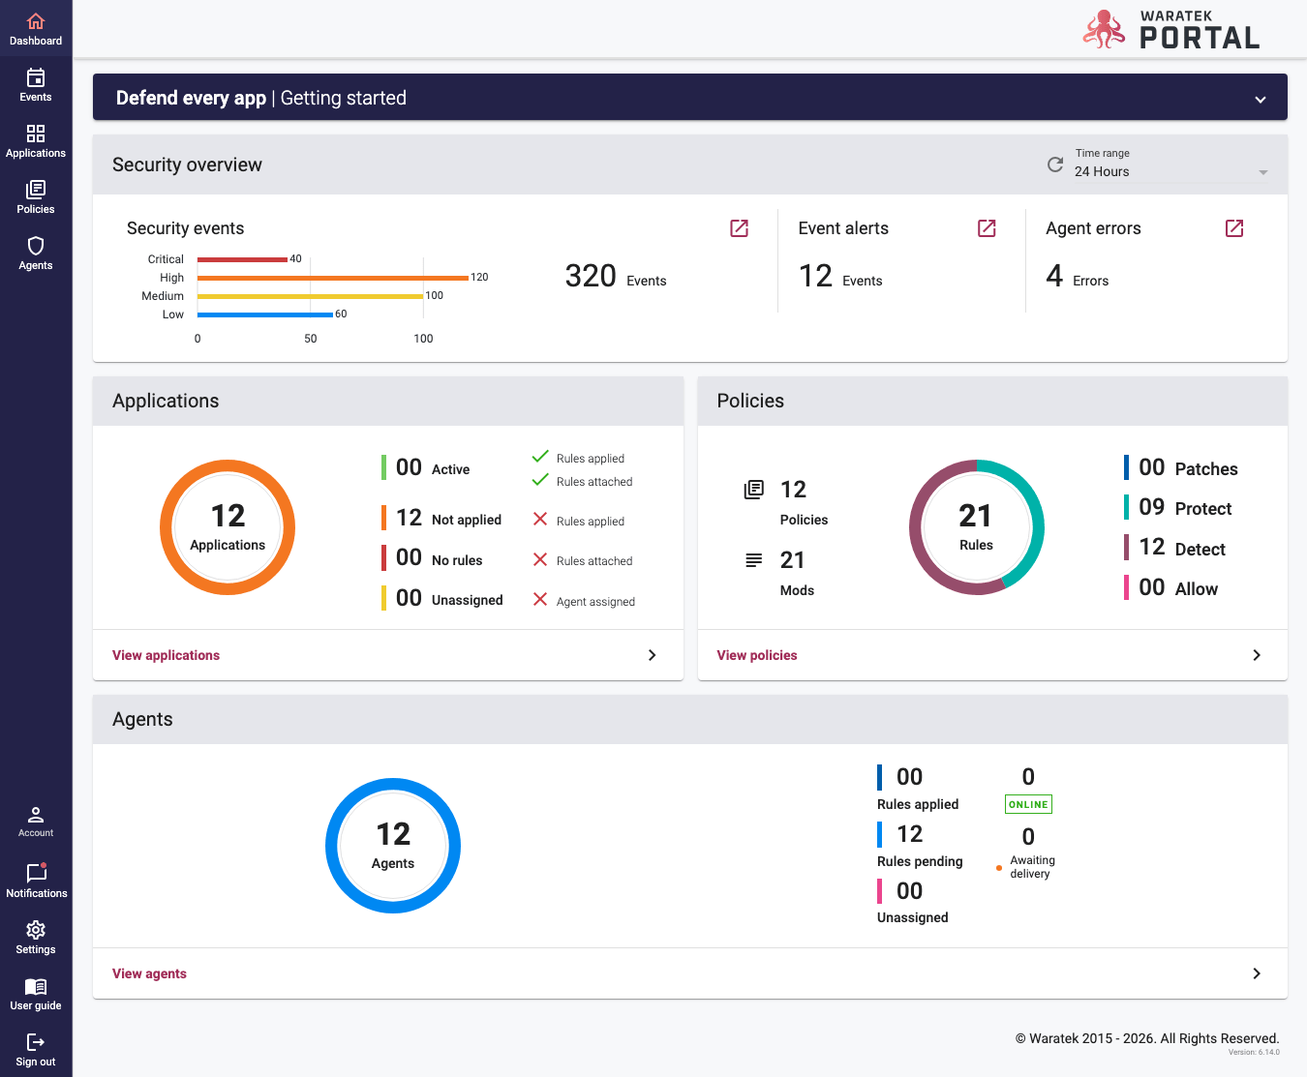Follow the View agents link

149,973
